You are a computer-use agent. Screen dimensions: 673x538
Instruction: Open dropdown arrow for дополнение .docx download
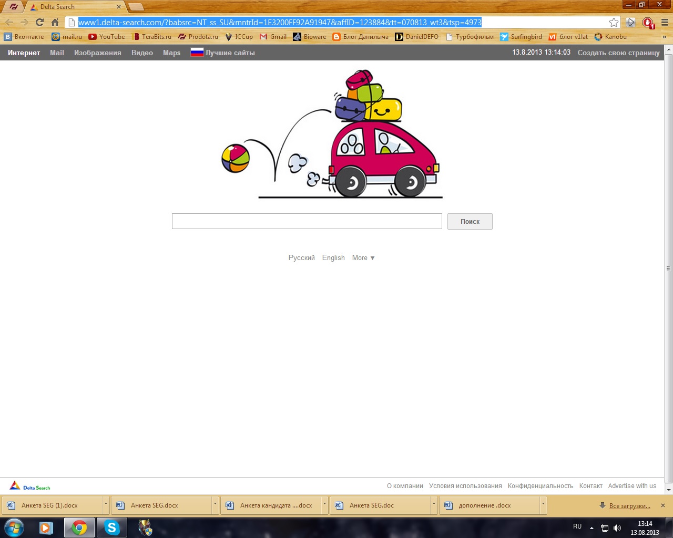point(543,505)
